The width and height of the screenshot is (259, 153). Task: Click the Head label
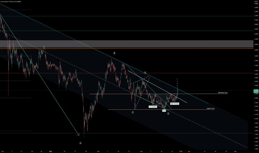coord(164,111)
